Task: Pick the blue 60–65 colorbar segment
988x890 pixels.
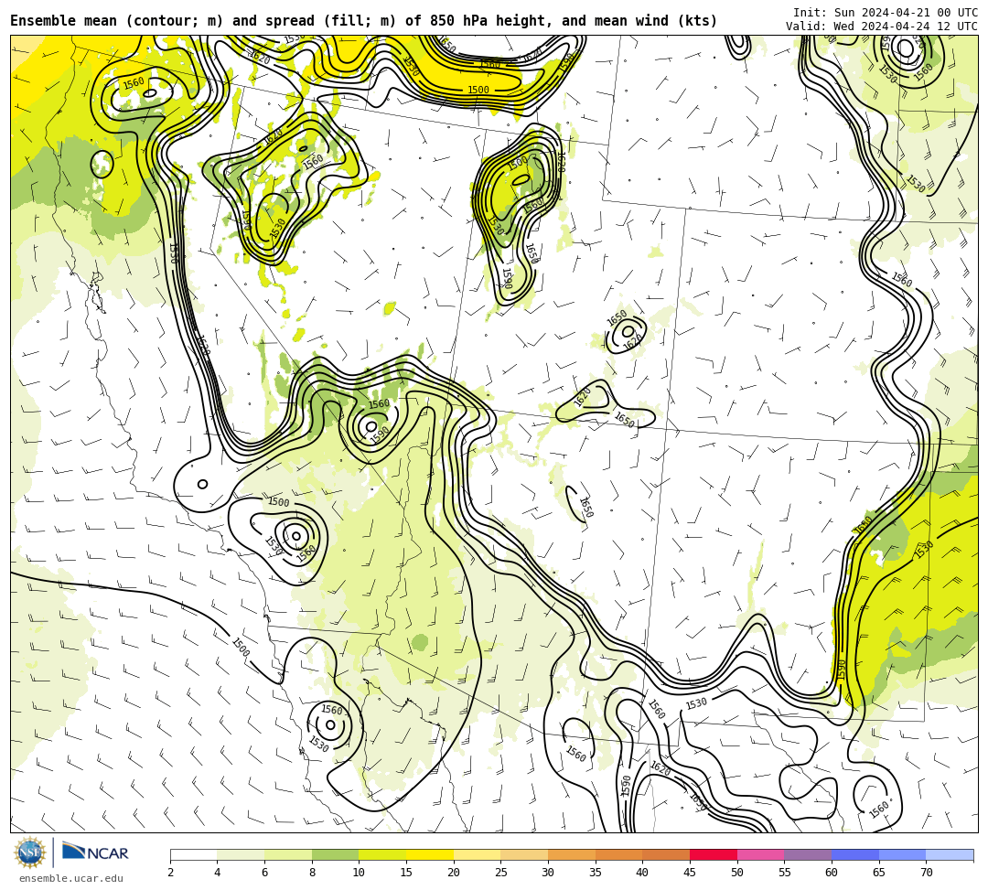Action: [x=855, y=854]
